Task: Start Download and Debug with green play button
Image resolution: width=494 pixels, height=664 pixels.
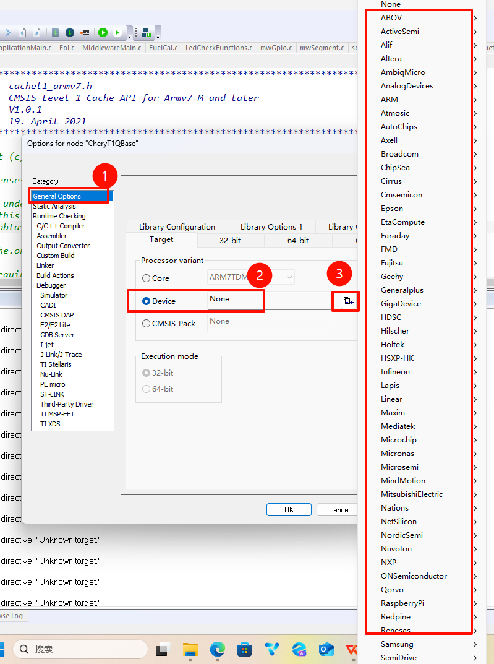Action: click(103, 33)
